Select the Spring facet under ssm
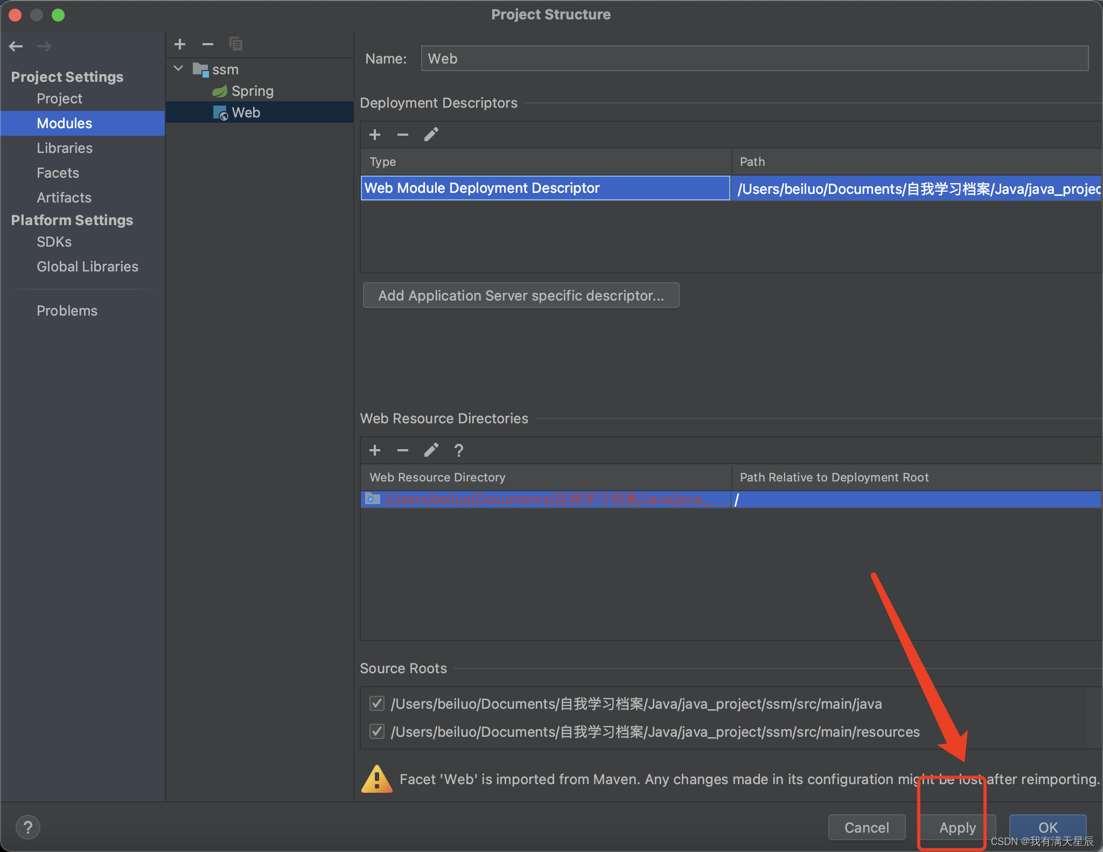Image resolution: width=1103 pixels, height=852 pixels. pyautogui.click(x=252, y=91)
